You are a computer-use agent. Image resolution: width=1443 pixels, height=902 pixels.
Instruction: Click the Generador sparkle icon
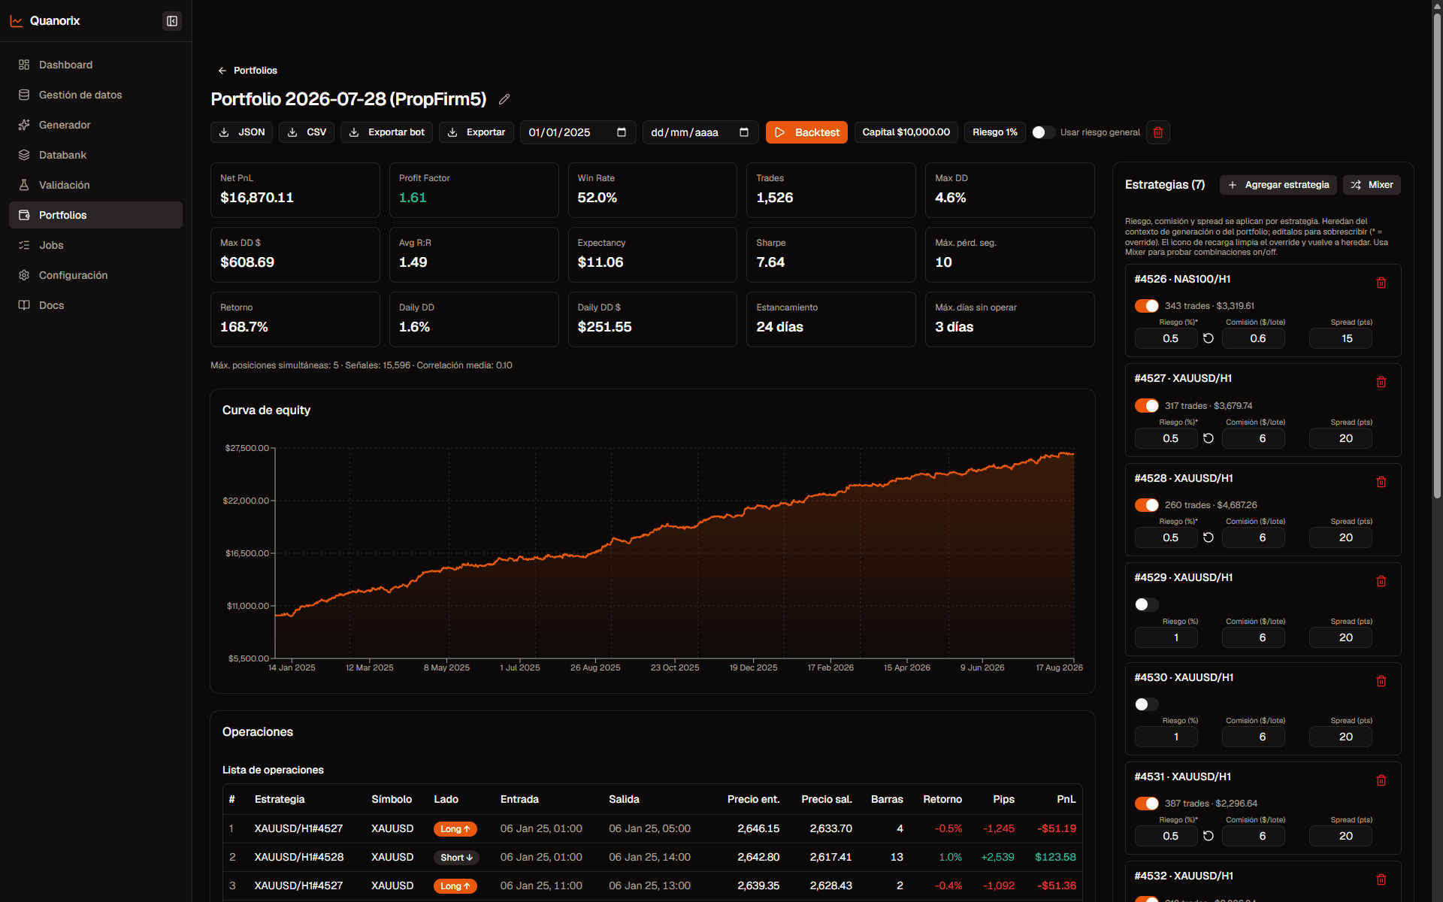[x=24, y=125]
